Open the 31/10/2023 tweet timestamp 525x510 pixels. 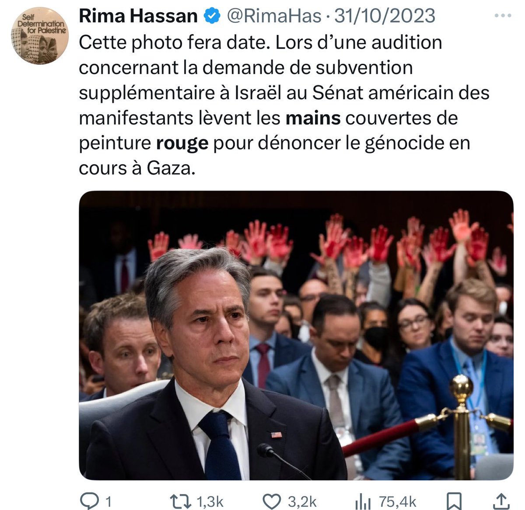pyautogui.click(x=385, y=16)
